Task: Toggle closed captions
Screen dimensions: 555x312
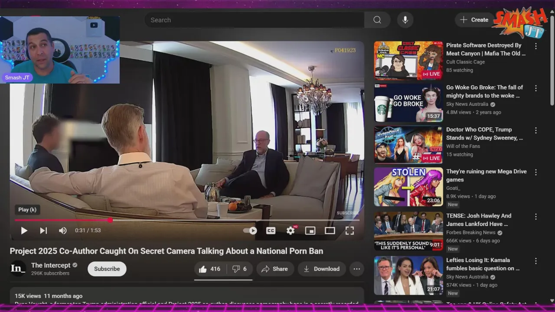Action: point(271,231)
